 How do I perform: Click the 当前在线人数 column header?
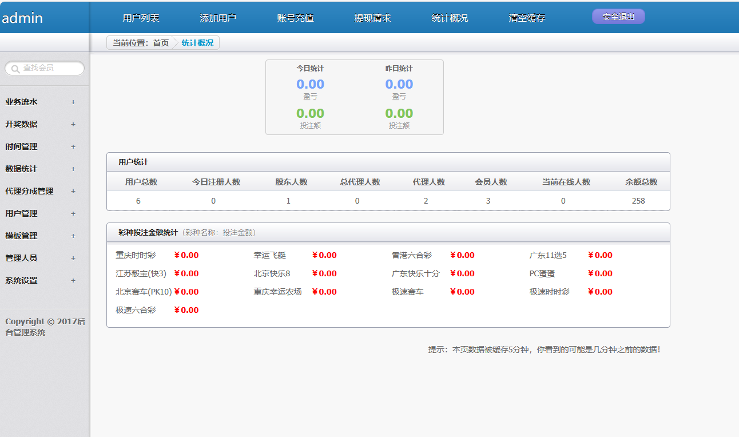[x=566, y=182]
